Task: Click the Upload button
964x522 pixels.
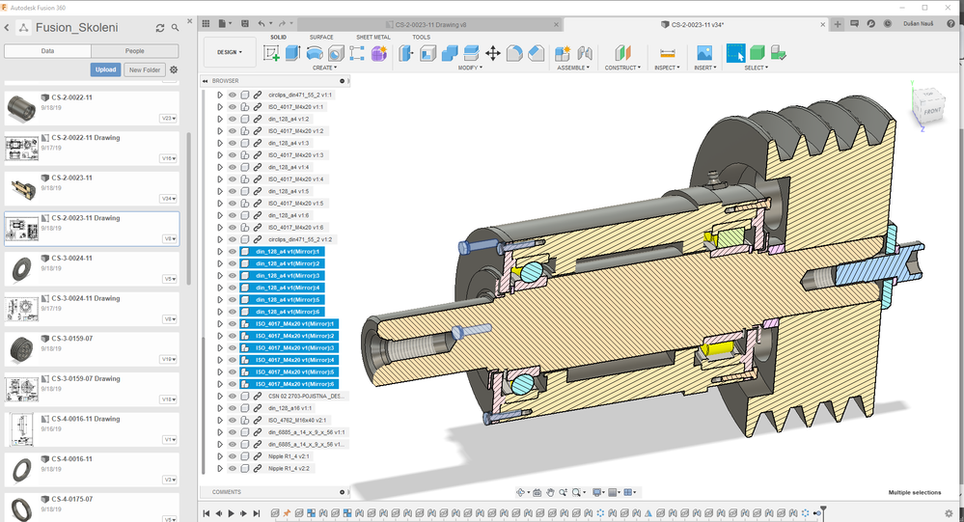Action: click(x=105, y=69)
